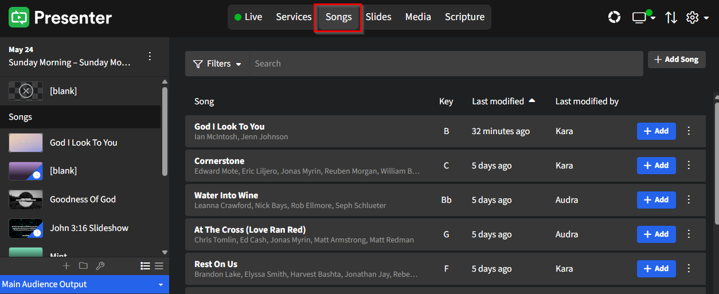Viewport: 719px width, 294px height.
Task: Click the Key column header
Action: (x=446, y=101)
